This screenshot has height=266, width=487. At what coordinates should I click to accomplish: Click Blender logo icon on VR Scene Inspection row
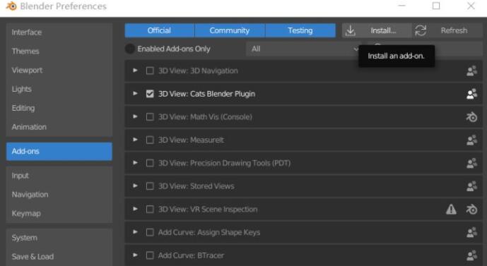click(471, 210)
